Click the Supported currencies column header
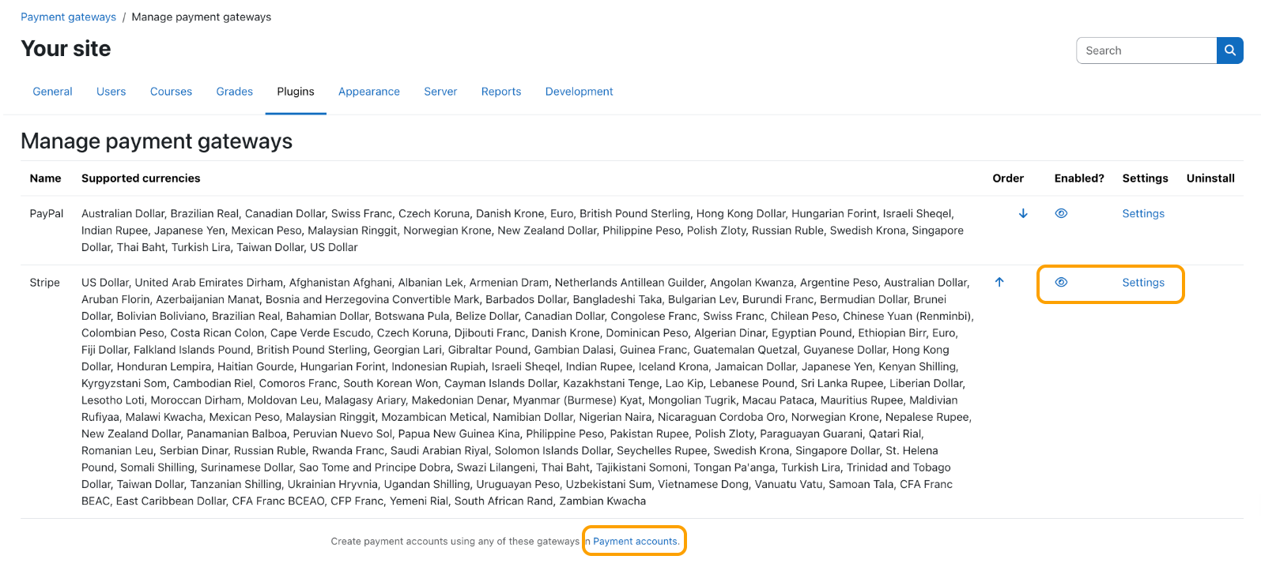 point(141,178)
